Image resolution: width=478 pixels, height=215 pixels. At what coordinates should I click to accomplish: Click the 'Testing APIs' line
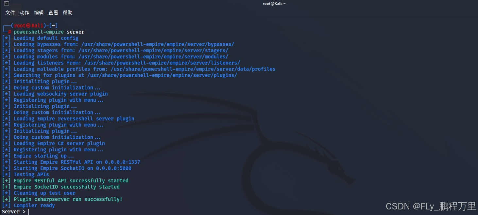26,175
